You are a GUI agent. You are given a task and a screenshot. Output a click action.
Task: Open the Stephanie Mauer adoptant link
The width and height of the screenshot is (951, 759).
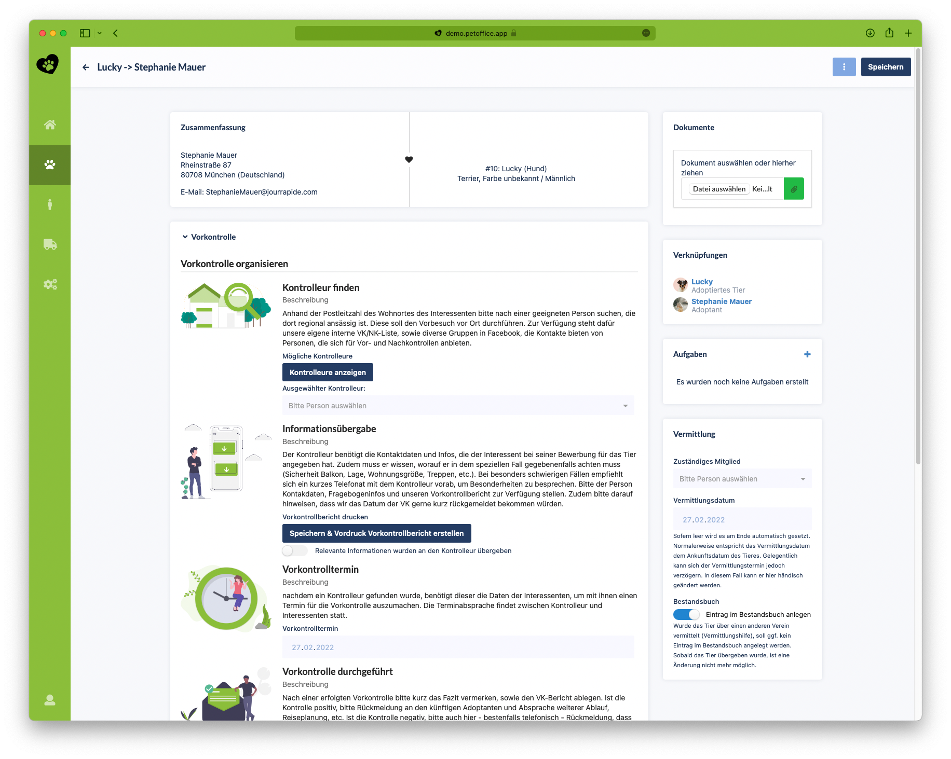722,301
